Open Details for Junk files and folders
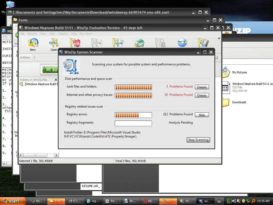The image size is (273, 205). click(202, 87)
